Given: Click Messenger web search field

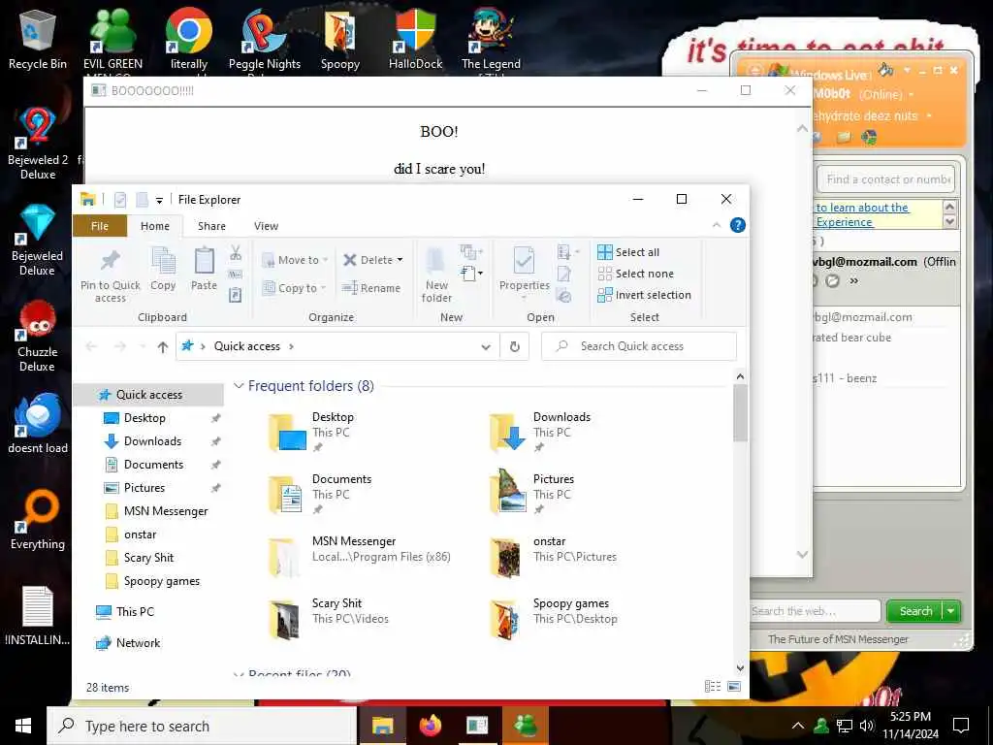Looking at the screenshot, I should click(815, 611).
